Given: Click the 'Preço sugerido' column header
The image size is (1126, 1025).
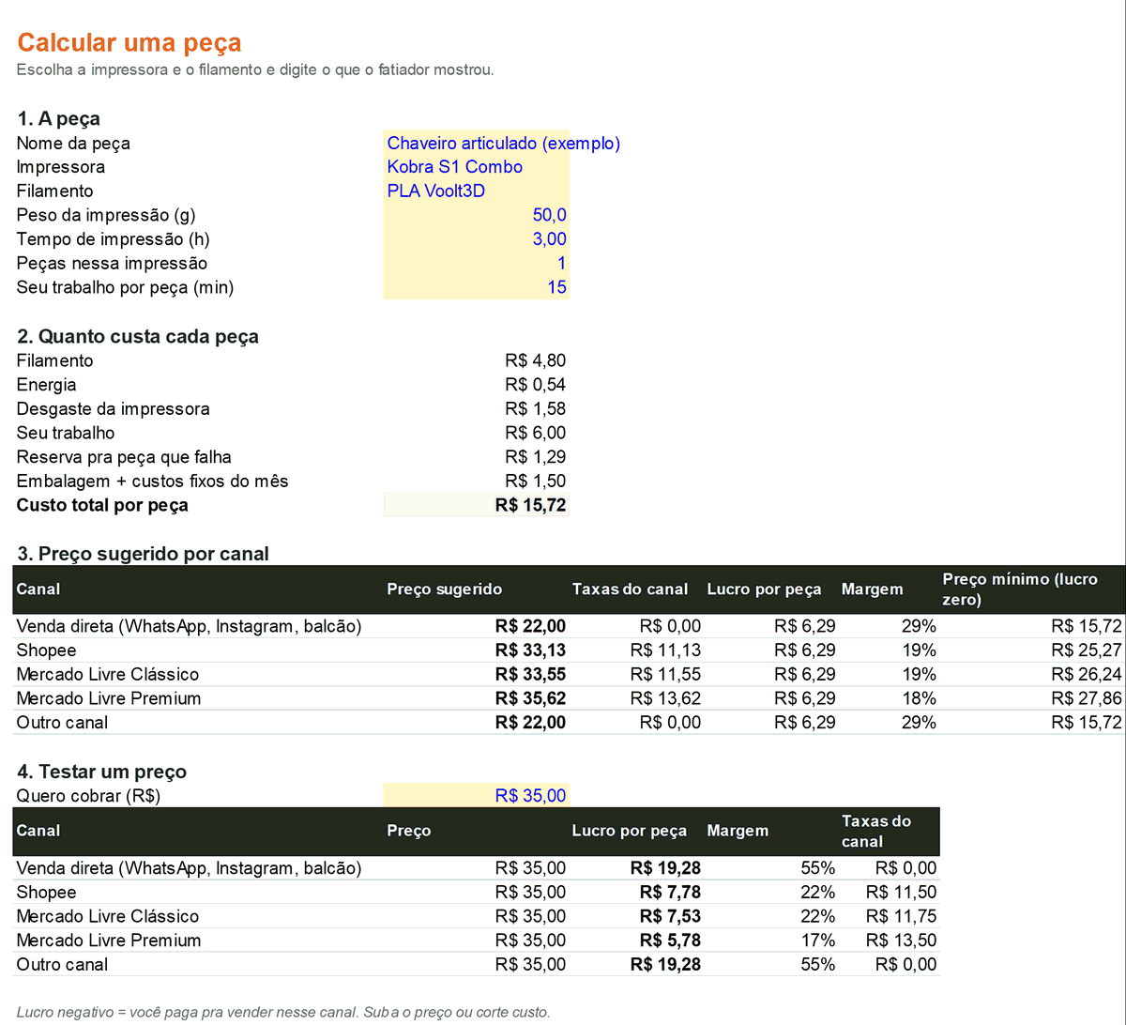Looking at the screenshot, I should click(445, 589).
